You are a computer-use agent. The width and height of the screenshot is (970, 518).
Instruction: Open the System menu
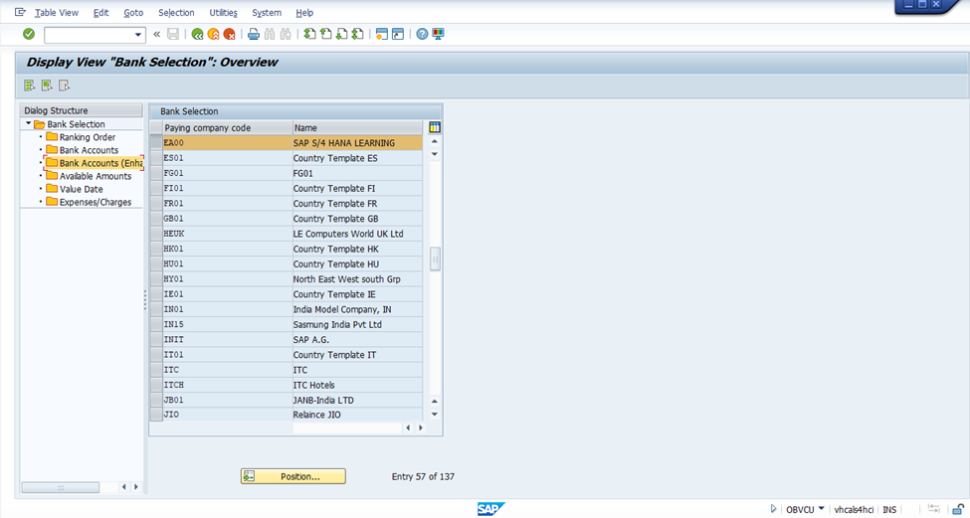pos(267,12)
